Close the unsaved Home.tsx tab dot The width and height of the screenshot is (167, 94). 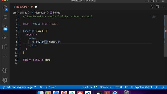click(36, 7)
